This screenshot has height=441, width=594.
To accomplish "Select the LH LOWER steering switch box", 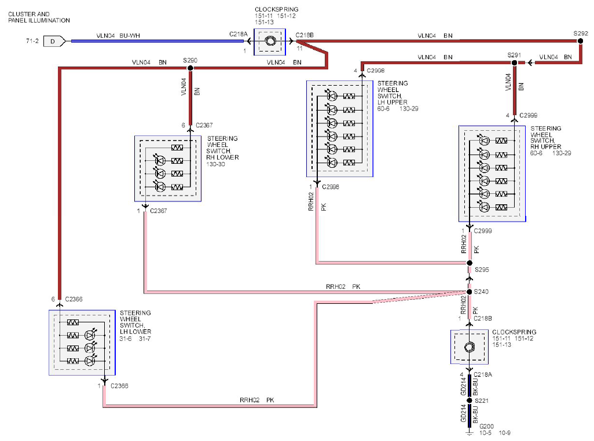I will [x=82, y=343].
